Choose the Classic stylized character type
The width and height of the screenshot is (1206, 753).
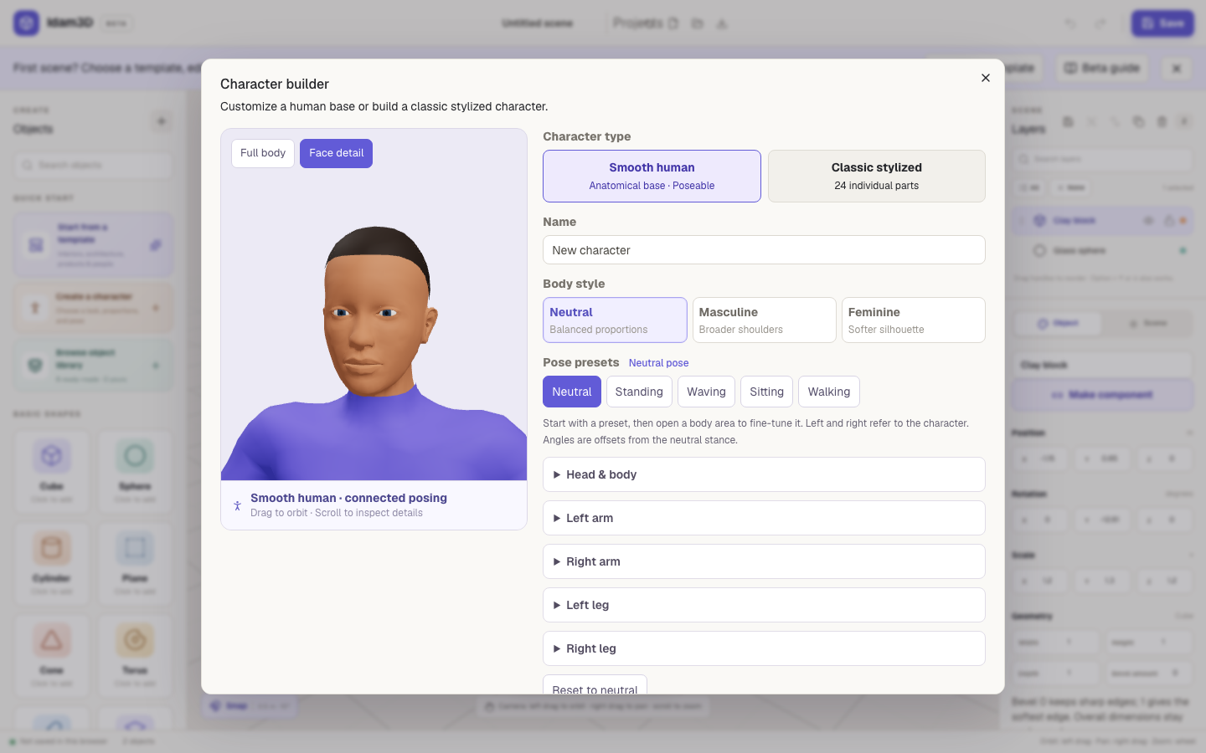(x=876, y=176)
